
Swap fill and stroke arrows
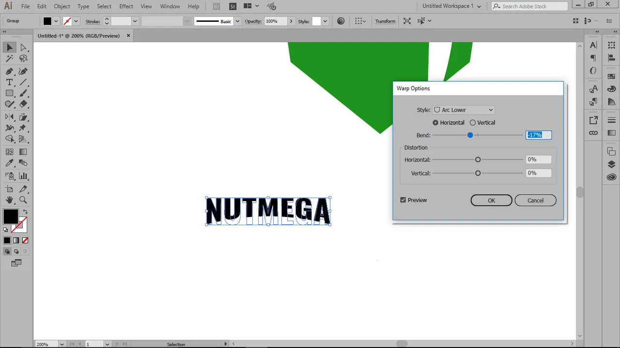pyautogui.click(x=25, y=212)
